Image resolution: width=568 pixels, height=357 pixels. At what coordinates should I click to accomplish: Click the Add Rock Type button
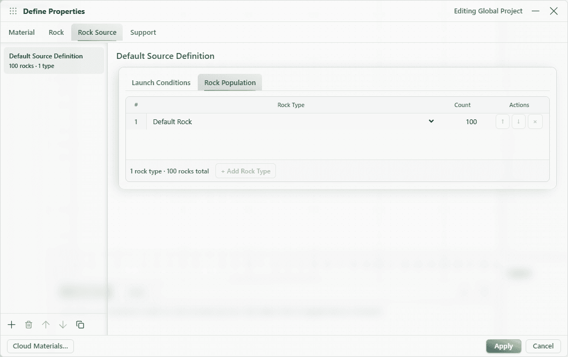click(x=245, y=171)
